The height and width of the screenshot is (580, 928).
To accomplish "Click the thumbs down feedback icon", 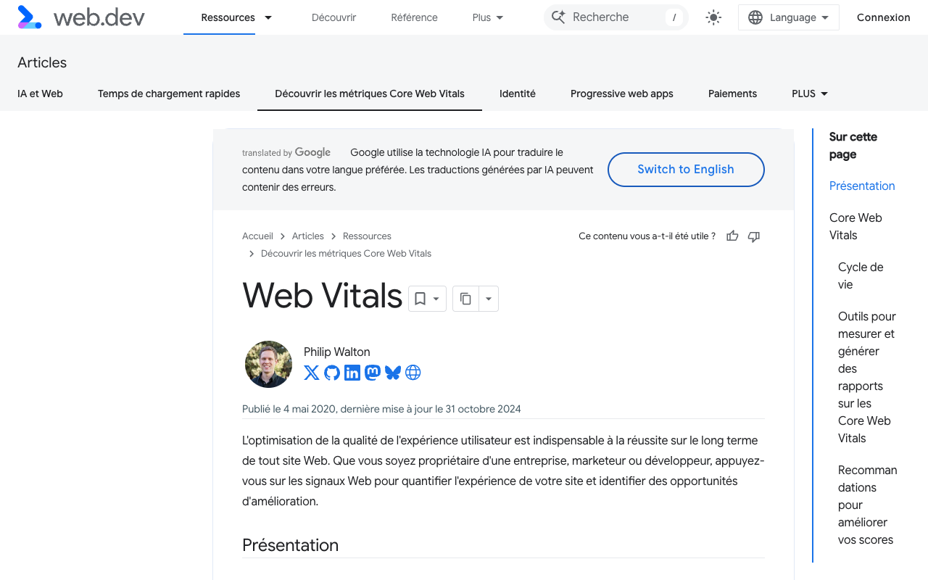I will tap(754, 236).
